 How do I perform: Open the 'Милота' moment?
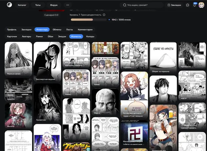coord(18,116)
